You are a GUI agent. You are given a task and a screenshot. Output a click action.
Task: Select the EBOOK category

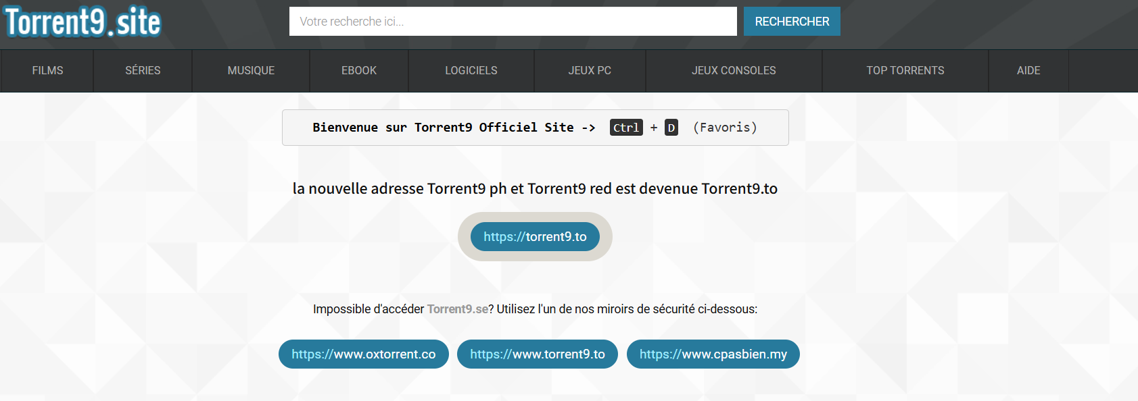(359, 70)
